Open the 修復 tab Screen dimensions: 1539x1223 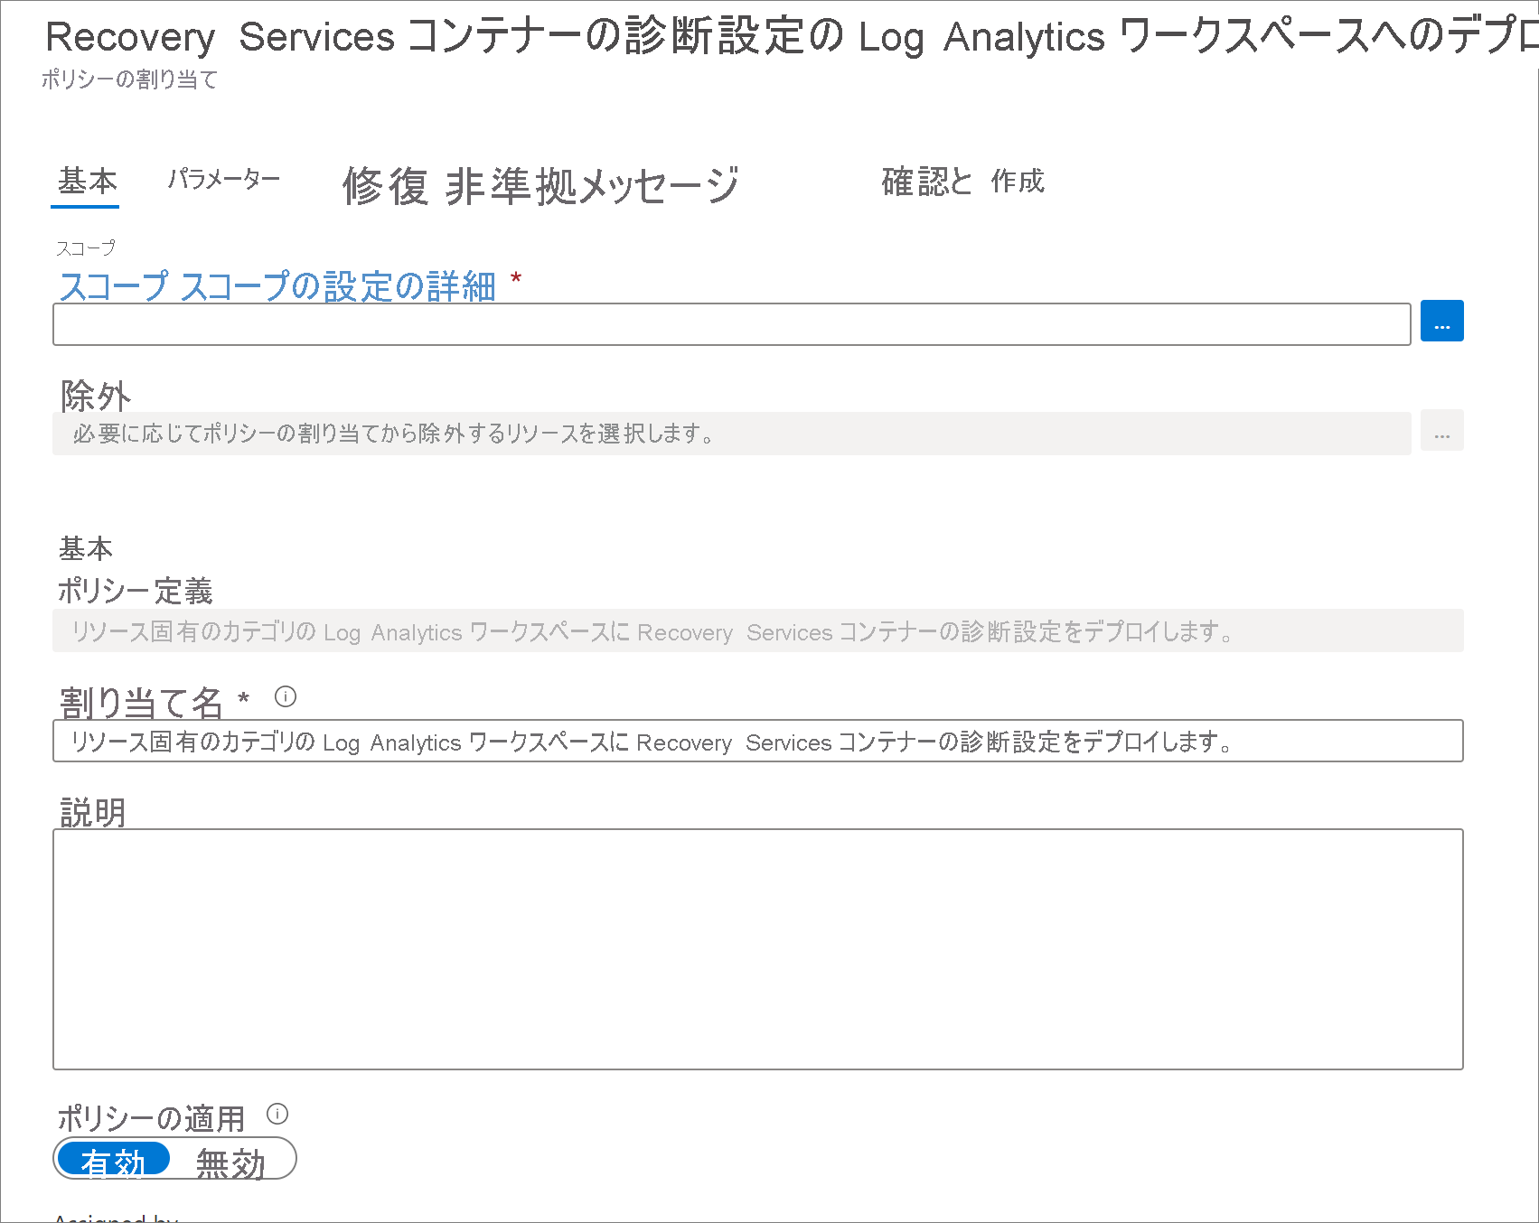point(386,186)
